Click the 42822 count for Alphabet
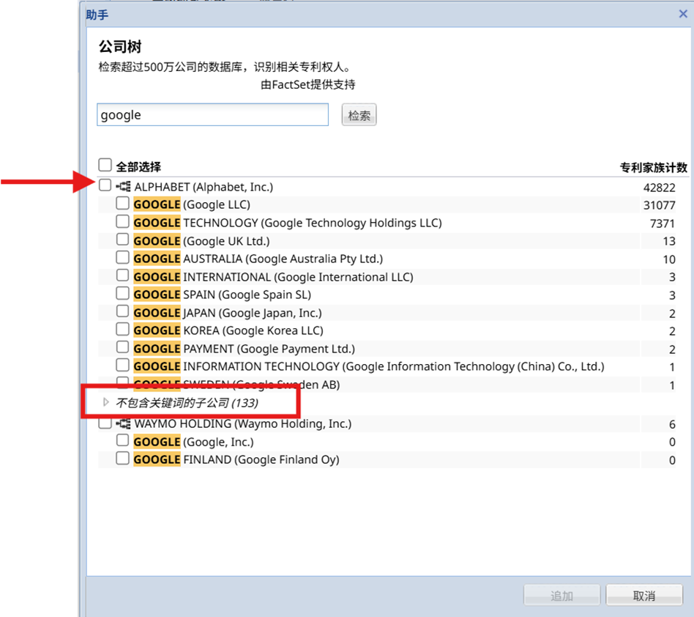694x617 pixels. (x=659, y=188)
